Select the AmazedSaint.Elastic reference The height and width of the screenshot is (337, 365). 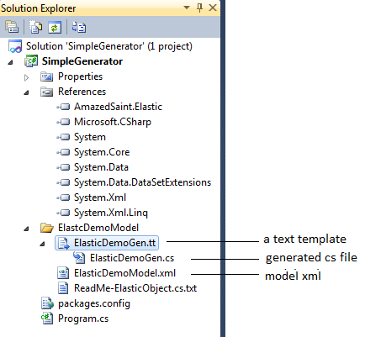(x=118, y=107)
